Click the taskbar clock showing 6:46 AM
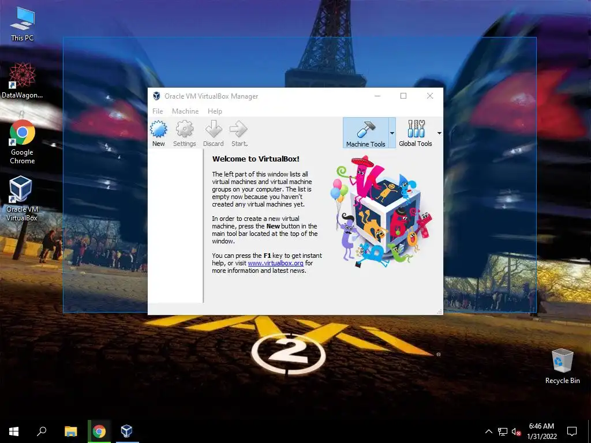 coord(541,431)
